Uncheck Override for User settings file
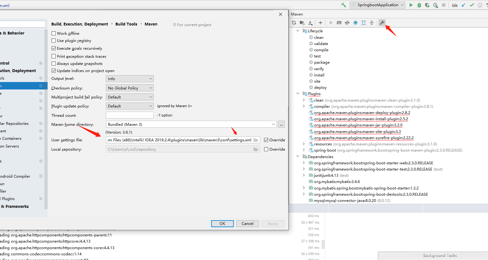This screenshot has height=260, width=488. coord(266,140)
